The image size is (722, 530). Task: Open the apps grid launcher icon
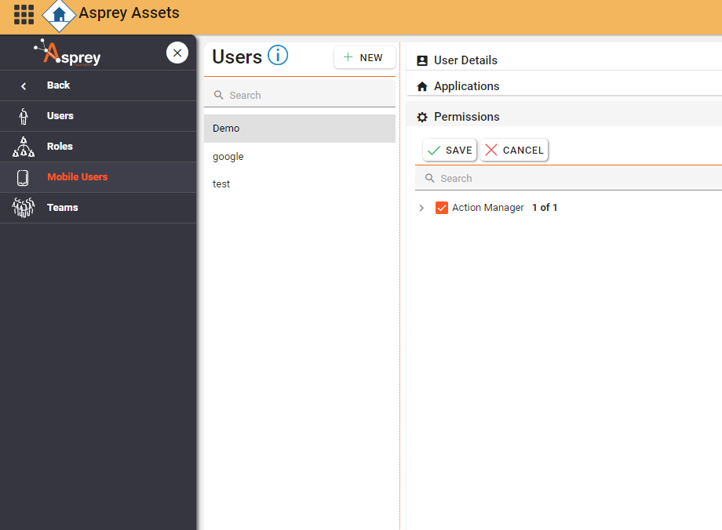[x=24, y=14]
